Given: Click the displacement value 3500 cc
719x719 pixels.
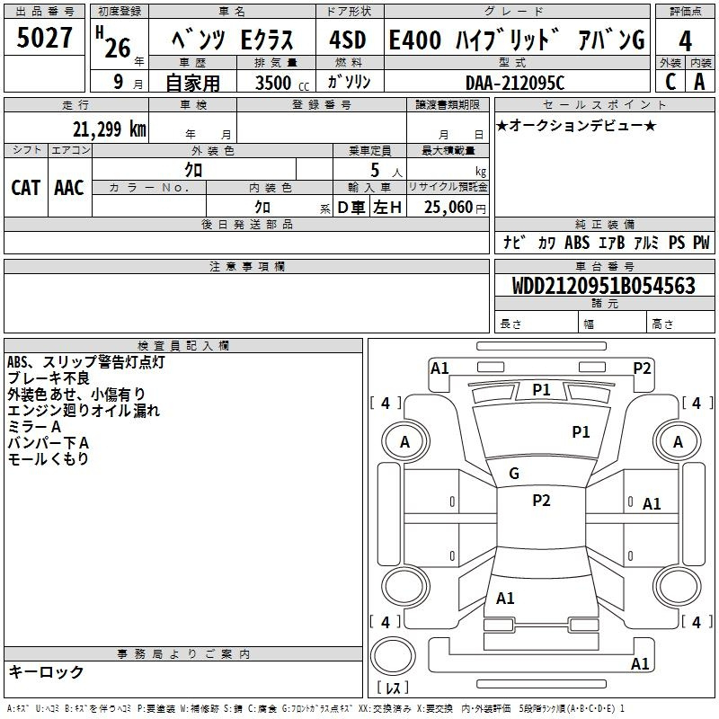Looking at the screenshot, I should coord(282,83).
